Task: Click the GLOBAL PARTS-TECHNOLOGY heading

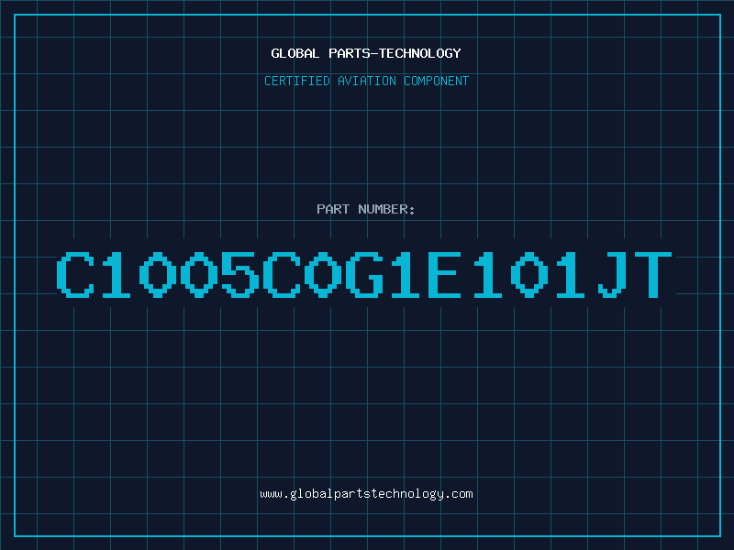Action: tap(366, 53)
